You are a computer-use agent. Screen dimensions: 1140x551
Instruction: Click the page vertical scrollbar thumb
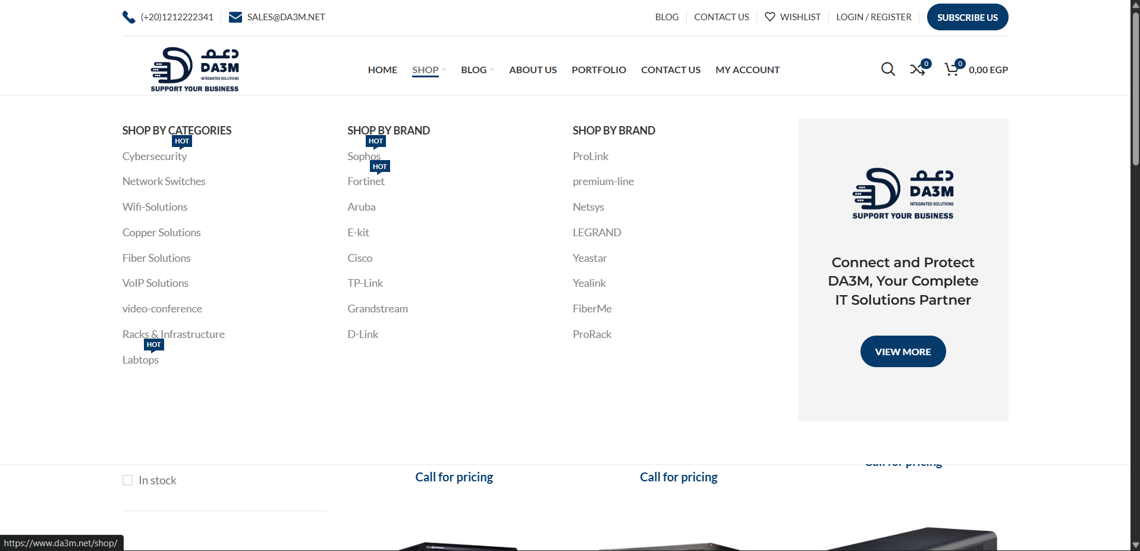1135,88
